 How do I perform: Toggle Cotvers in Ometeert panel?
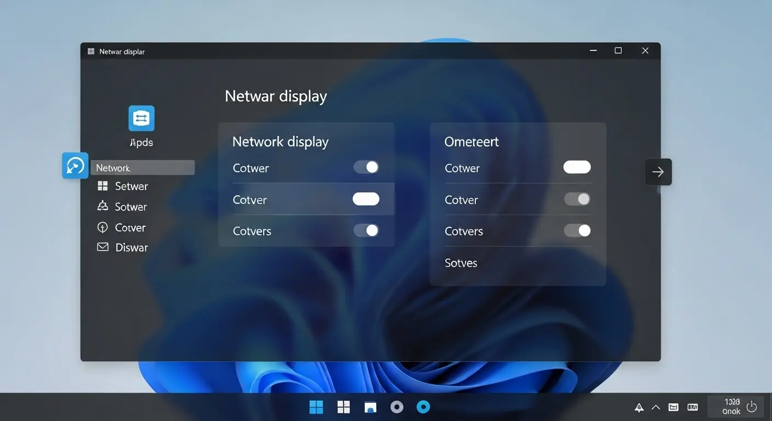pos(577,231)
